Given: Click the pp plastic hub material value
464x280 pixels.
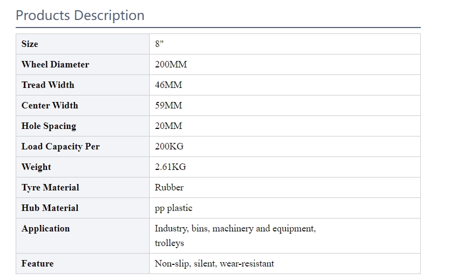Looking at the screenshot, I should click(173, 208).
